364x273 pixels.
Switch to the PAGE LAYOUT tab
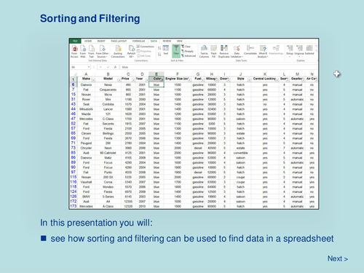[119, 41]
